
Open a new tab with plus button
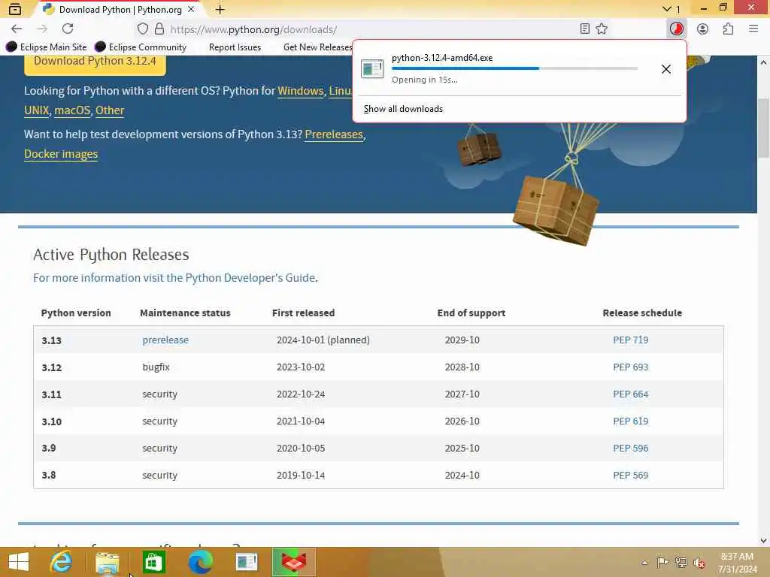coord(220,9)
